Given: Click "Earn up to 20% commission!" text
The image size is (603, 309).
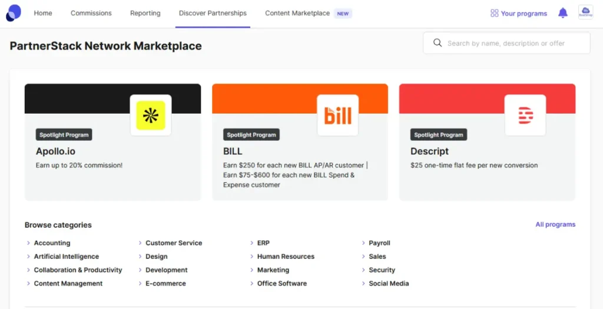Looking at the screenshot, I should pyautogui.click(x=79, y=165).
